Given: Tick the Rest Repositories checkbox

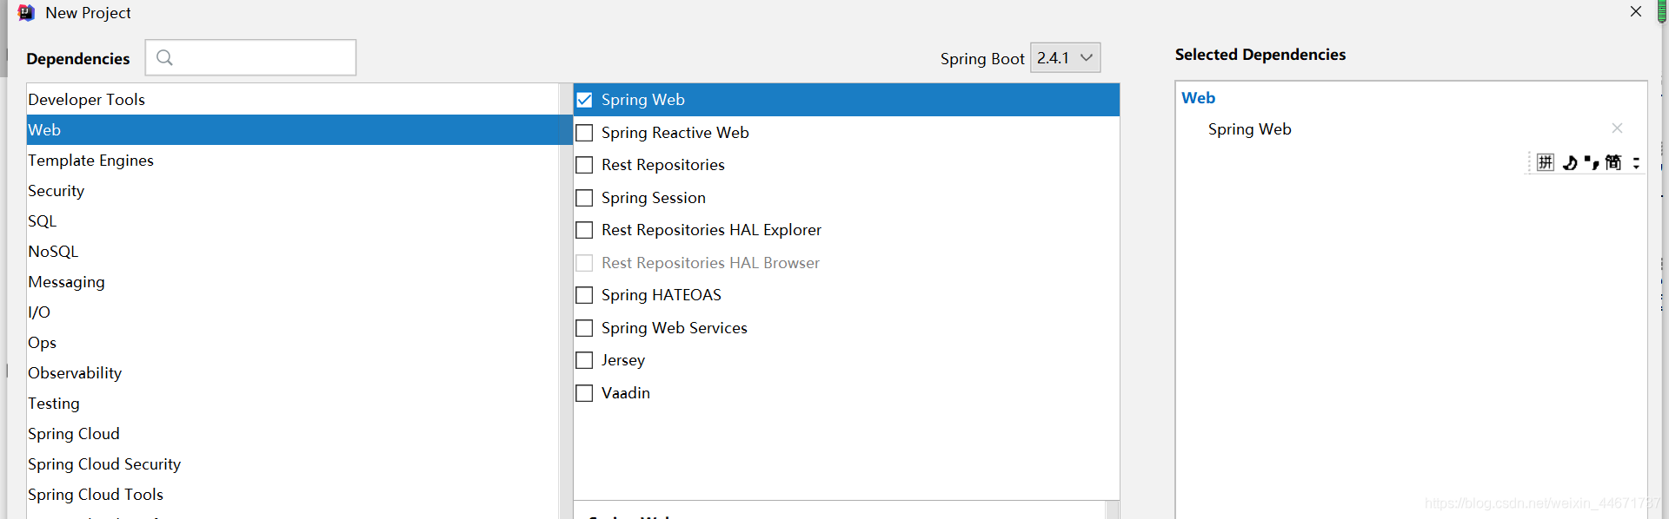Looking at the screenshot, I should pos(584,165).
